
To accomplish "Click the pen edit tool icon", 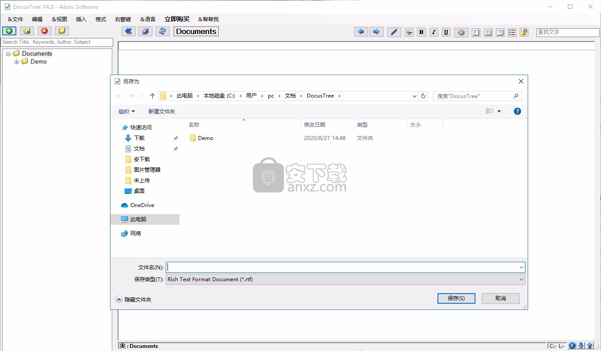I will pos(394,32).
